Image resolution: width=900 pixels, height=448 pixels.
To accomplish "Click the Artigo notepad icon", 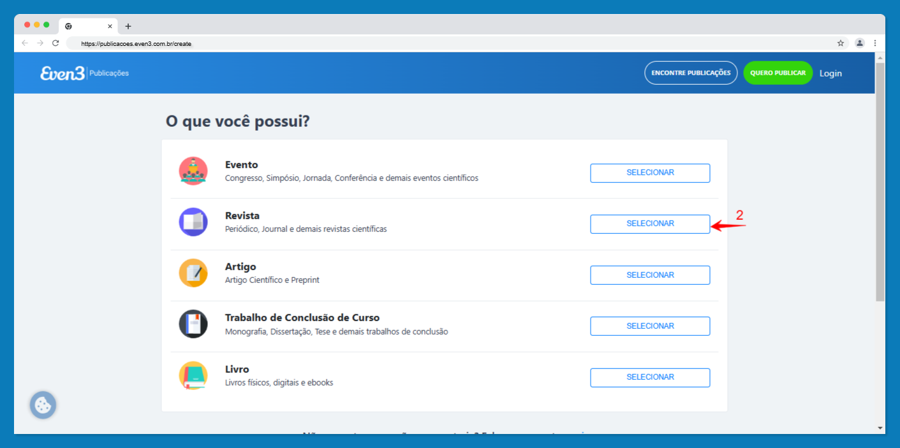I will pyautogui.click(x=193, y=273).
